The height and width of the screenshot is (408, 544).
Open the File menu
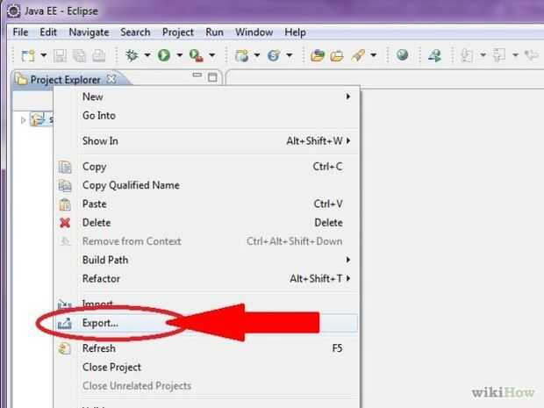coord(20,32)
